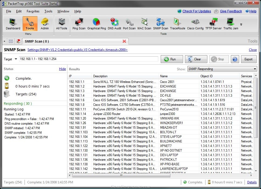Launch the TraceRoute tool
This screenshot has width=261, height=189.
tap(178, 24)
